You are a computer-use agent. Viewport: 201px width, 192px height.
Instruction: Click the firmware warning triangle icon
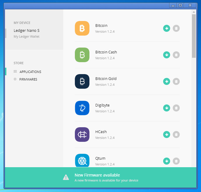click(x=66, y=177)
